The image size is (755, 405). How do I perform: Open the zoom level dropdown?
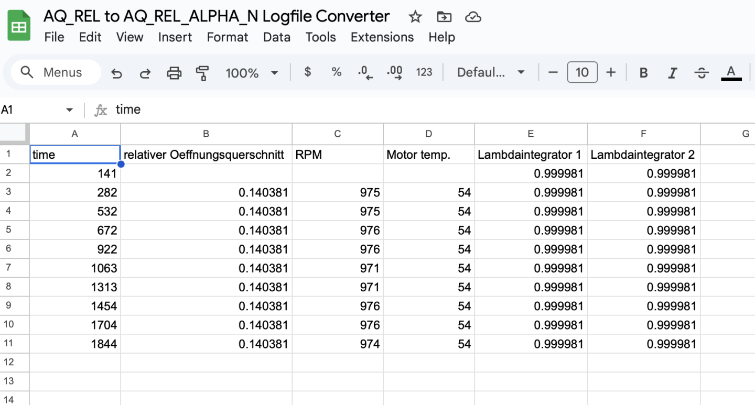pos(252,73)
